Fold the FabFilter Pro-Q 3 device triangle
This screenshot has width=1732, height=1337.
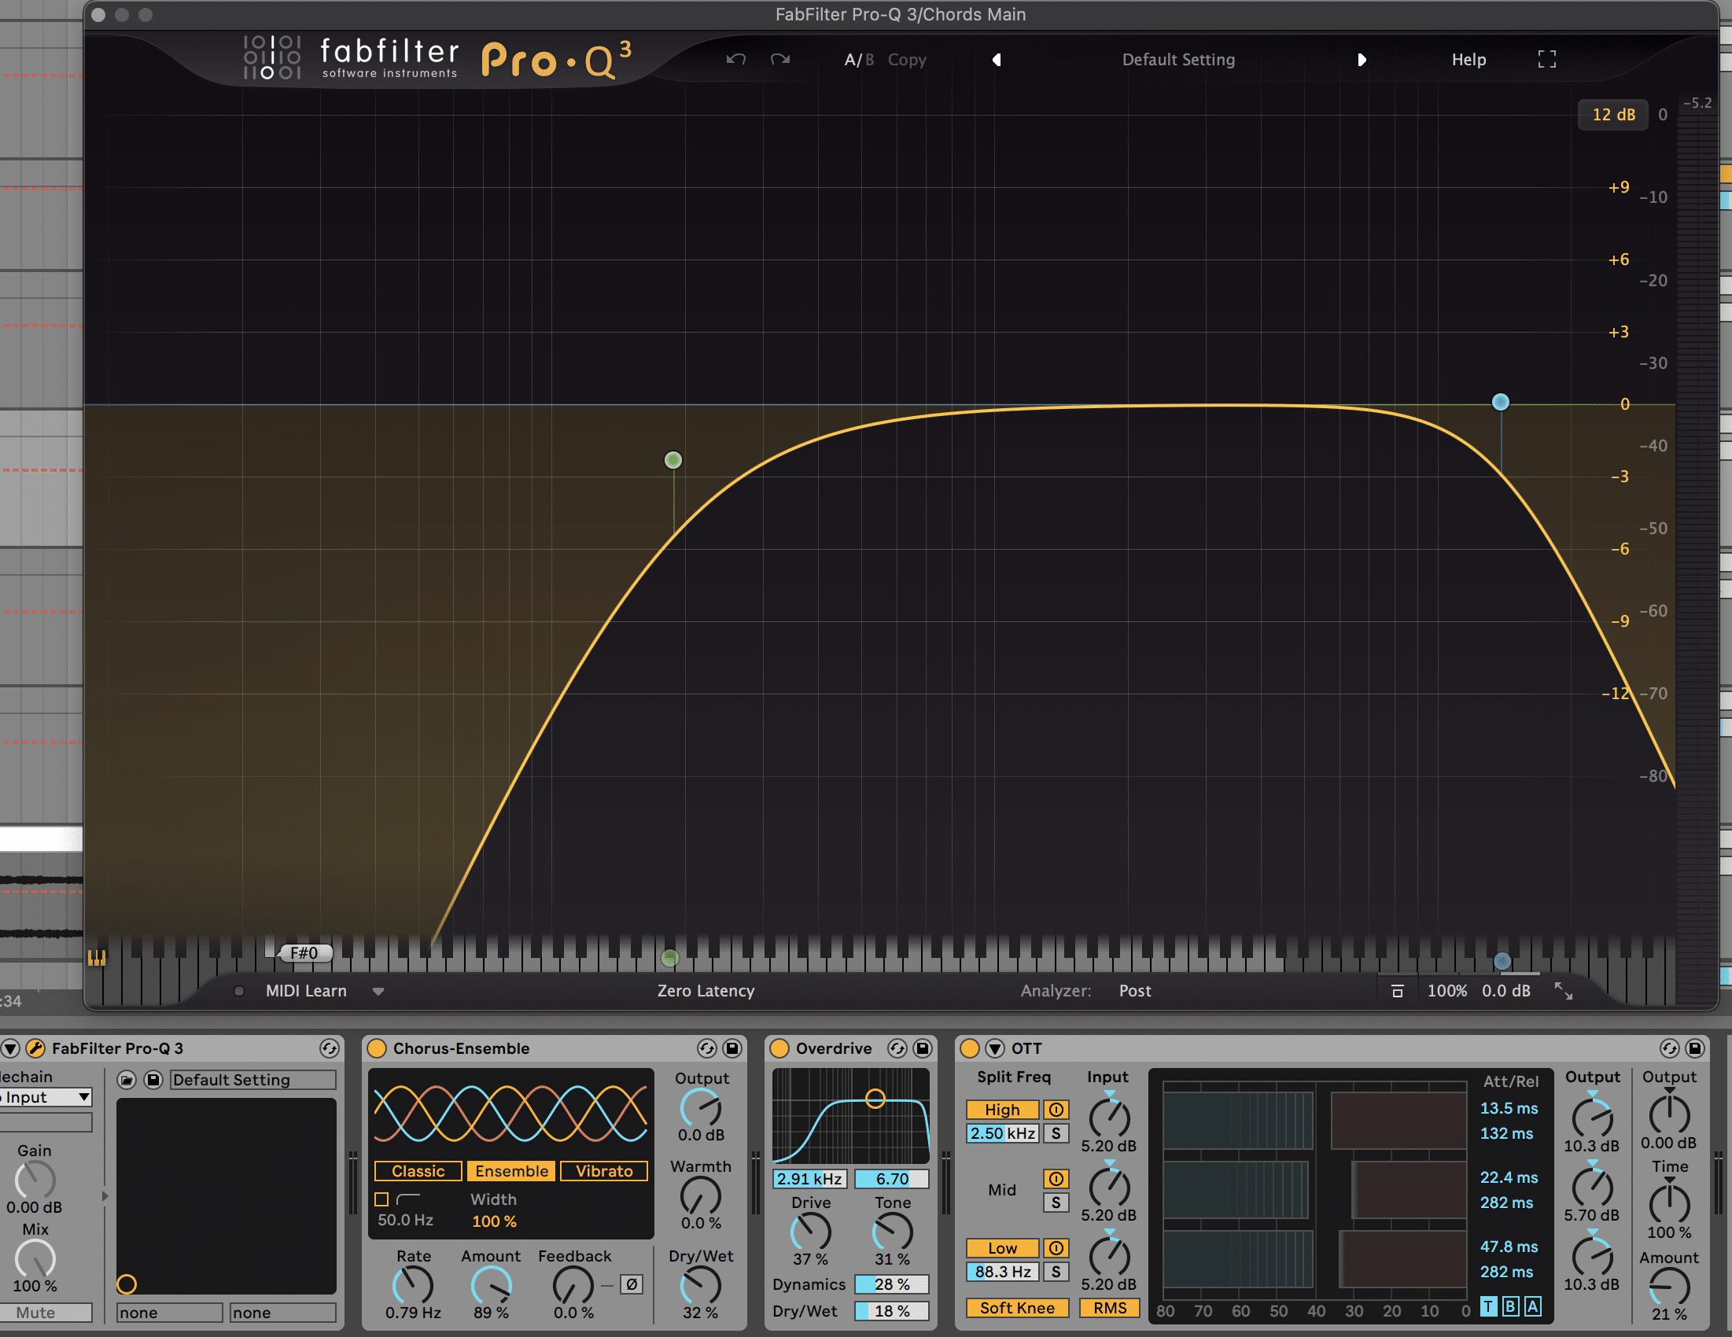click(x=9, y=1048)
